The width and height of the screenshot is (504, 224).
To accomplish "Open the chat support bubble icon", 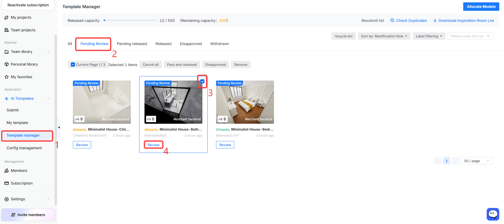I will [x=493, y=214].
